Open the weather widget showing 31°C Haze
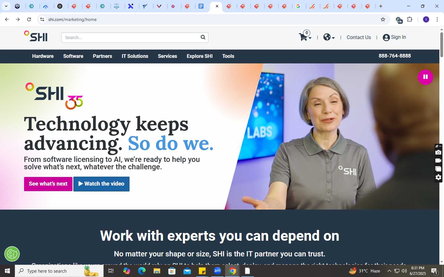Screen dimensions: 444x277 click(364, 271)
